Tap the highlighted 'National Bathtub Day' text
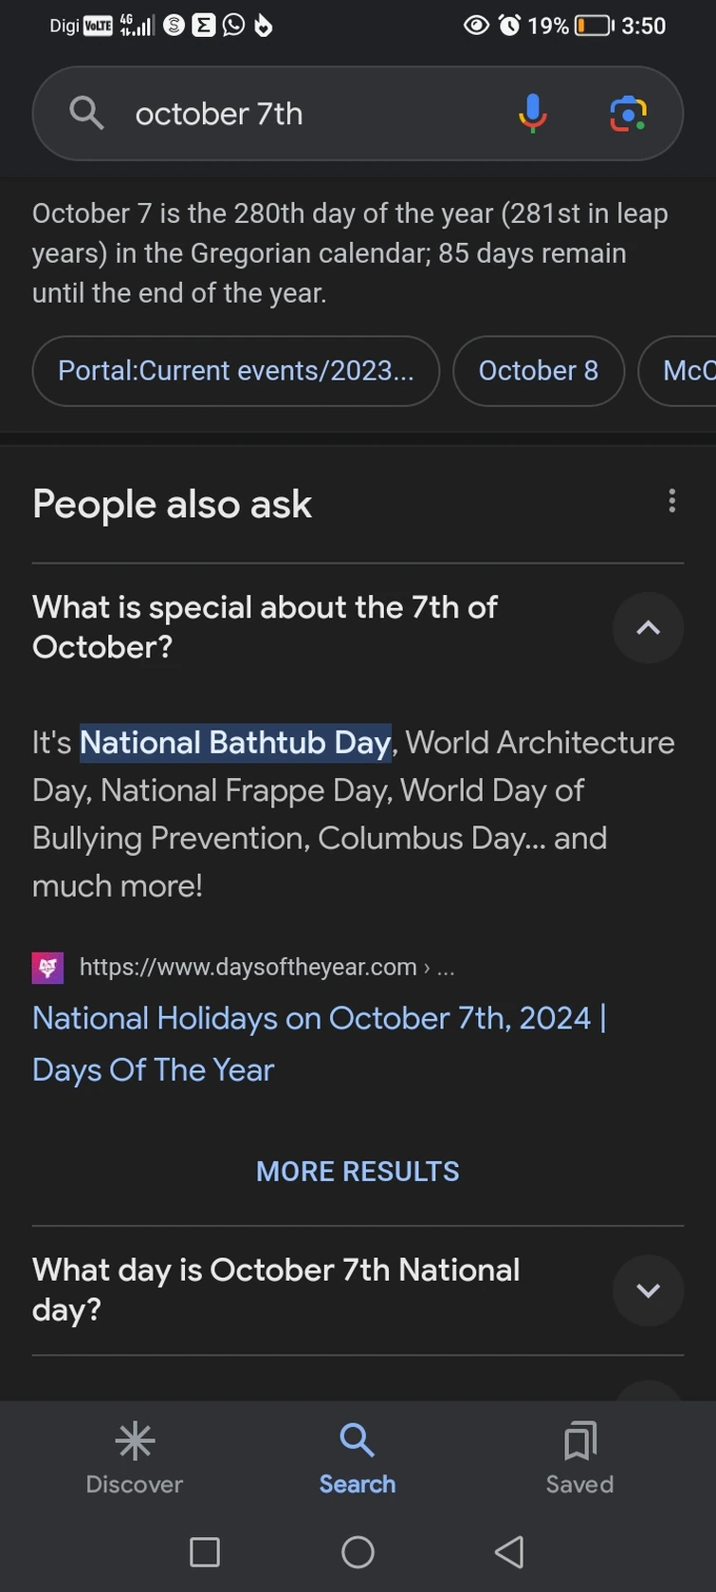The image size is (716, 1592). point(235,742)
